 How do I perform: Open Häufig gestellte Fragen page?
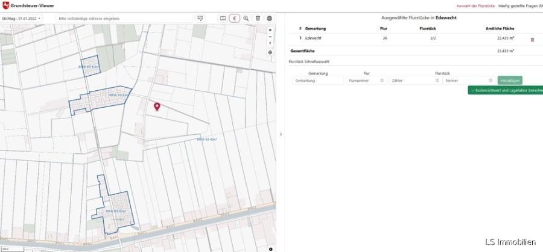click(519, 4)
